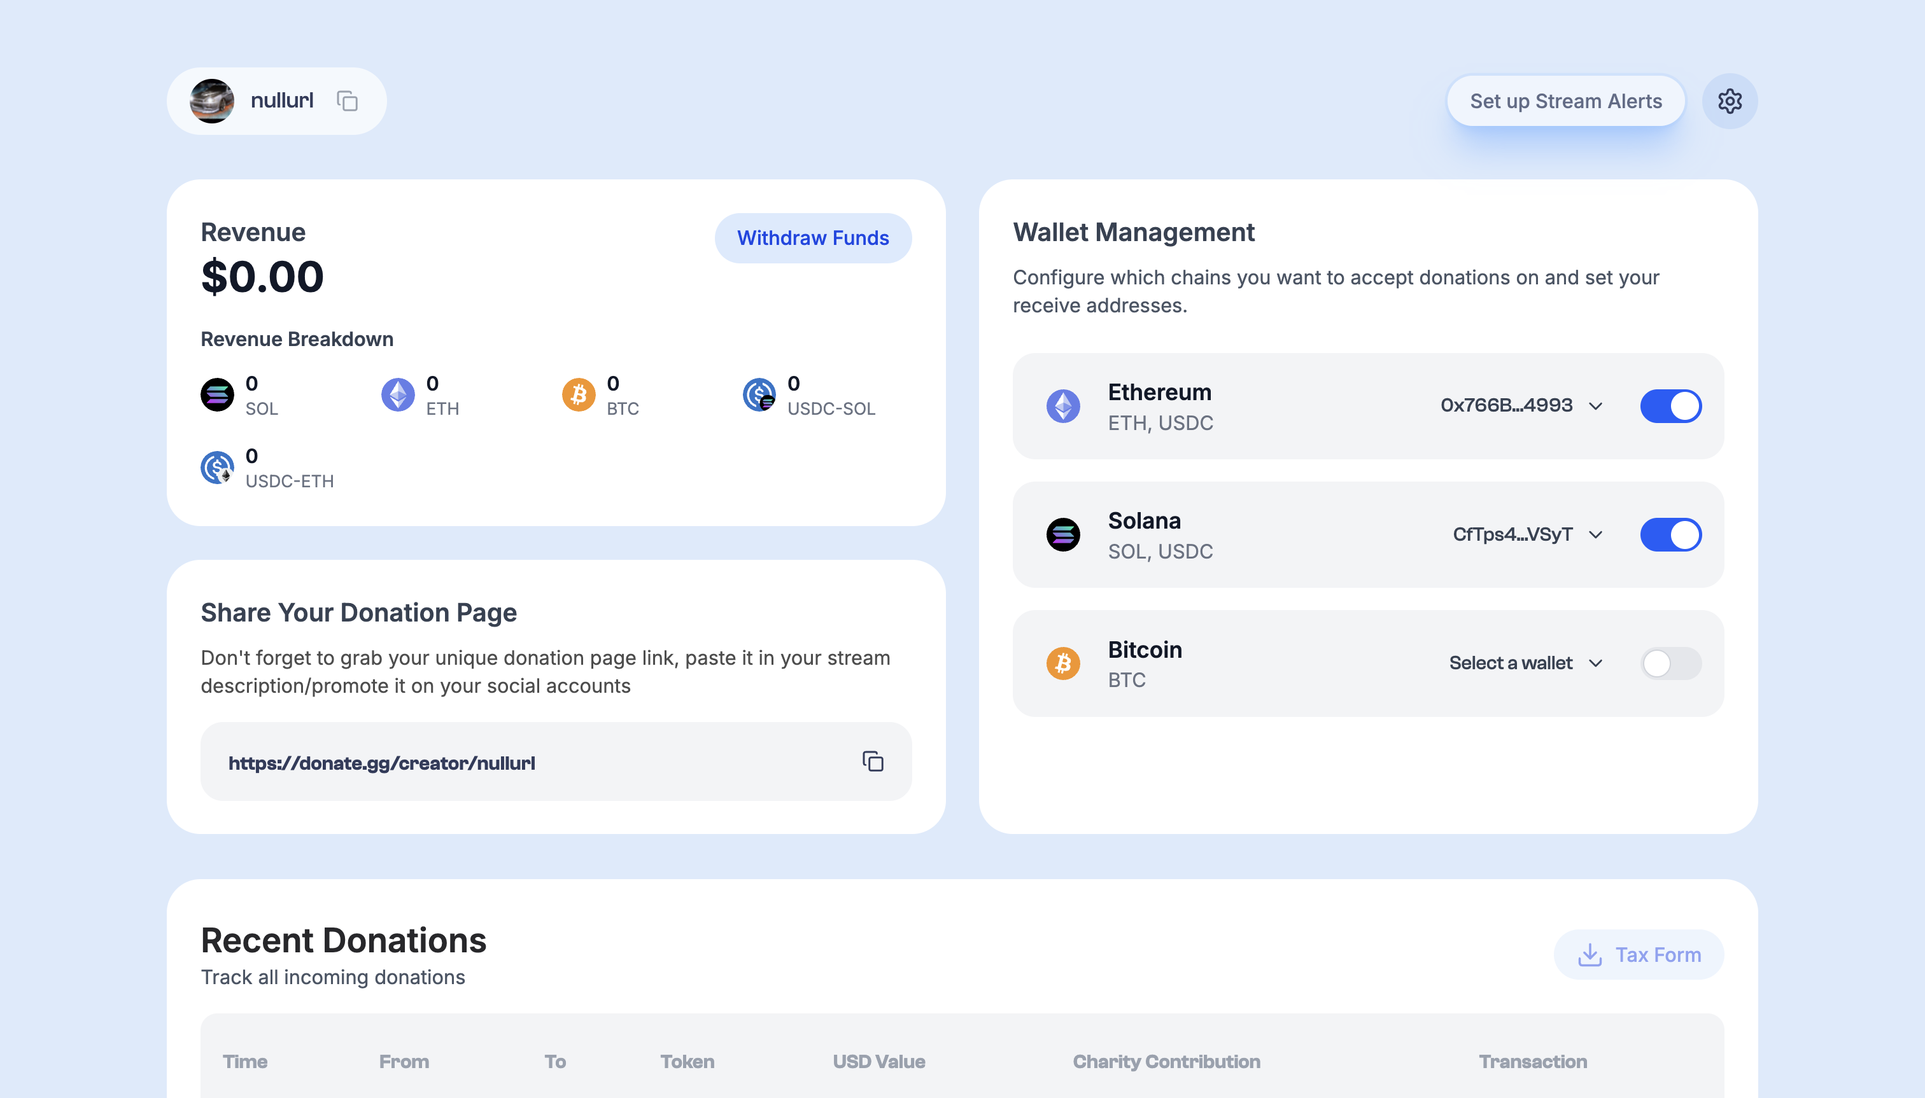
Task: Copy username with icon next to nullurl
Action: pos(347,101)
